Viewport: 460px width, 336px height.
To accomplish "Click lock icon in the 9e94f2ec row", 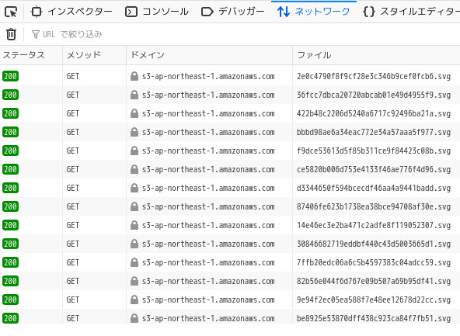I will [x=134, y=300].
